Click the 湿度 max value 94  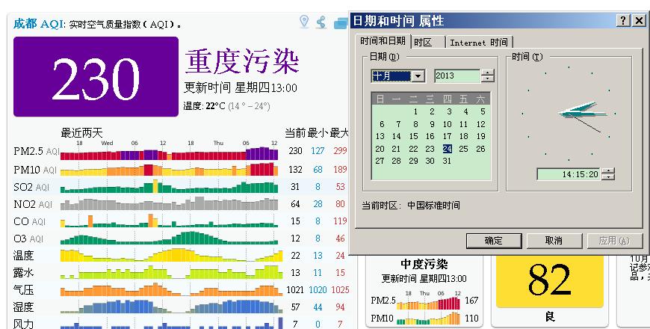point(340,307)
